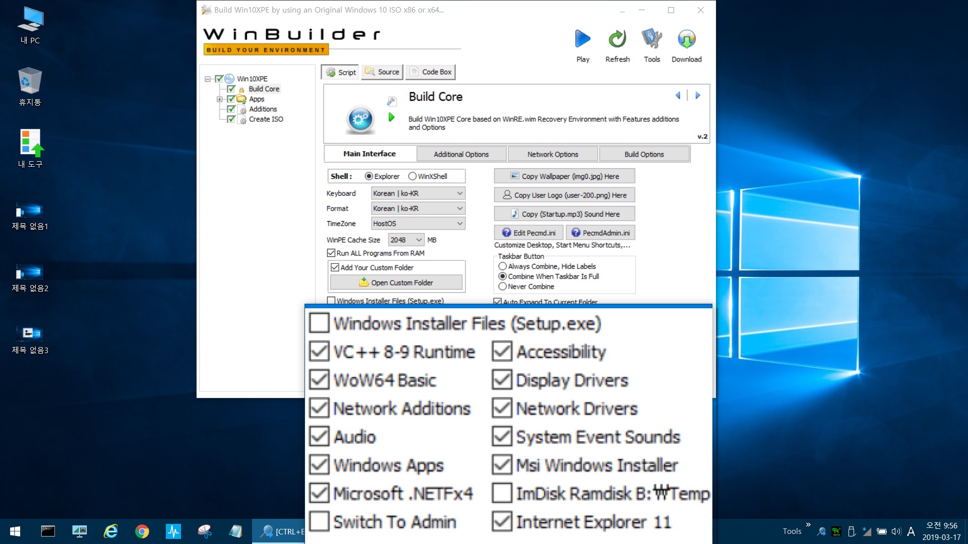Image resolution: width=968 pixels, height=544 pixels.
Task: Switch to the Additional Options tab
Action: (x=461, y=154)
